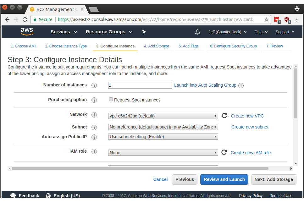Open the Ohio region selector
Image resolution: width=304 pixels, height=202 pixels.
pyautogui.click(x=261, y=32)
